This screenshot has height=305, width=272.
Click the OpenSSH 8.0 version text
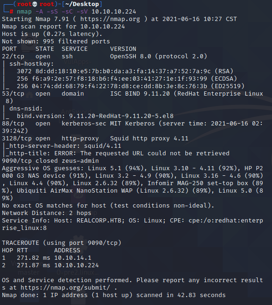point(131,56)
